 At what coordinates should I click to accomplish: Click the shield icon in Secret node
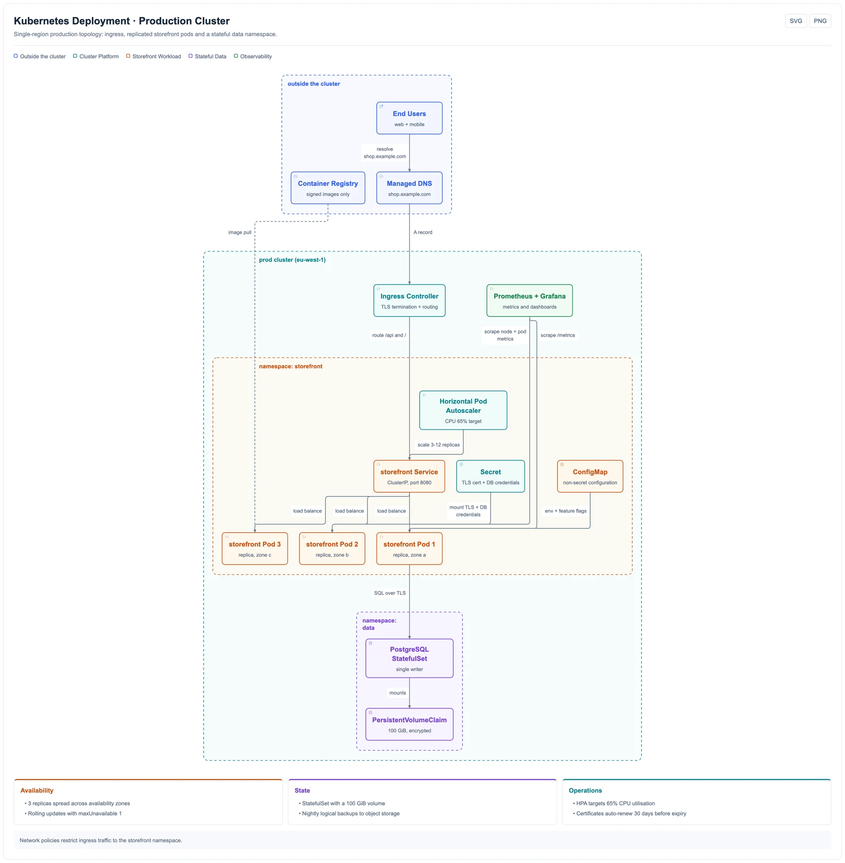(x=461, y=465)
